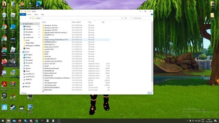Open Explorer help question mark icon
This screenshot has height=123, width=219.
[152, 14]
